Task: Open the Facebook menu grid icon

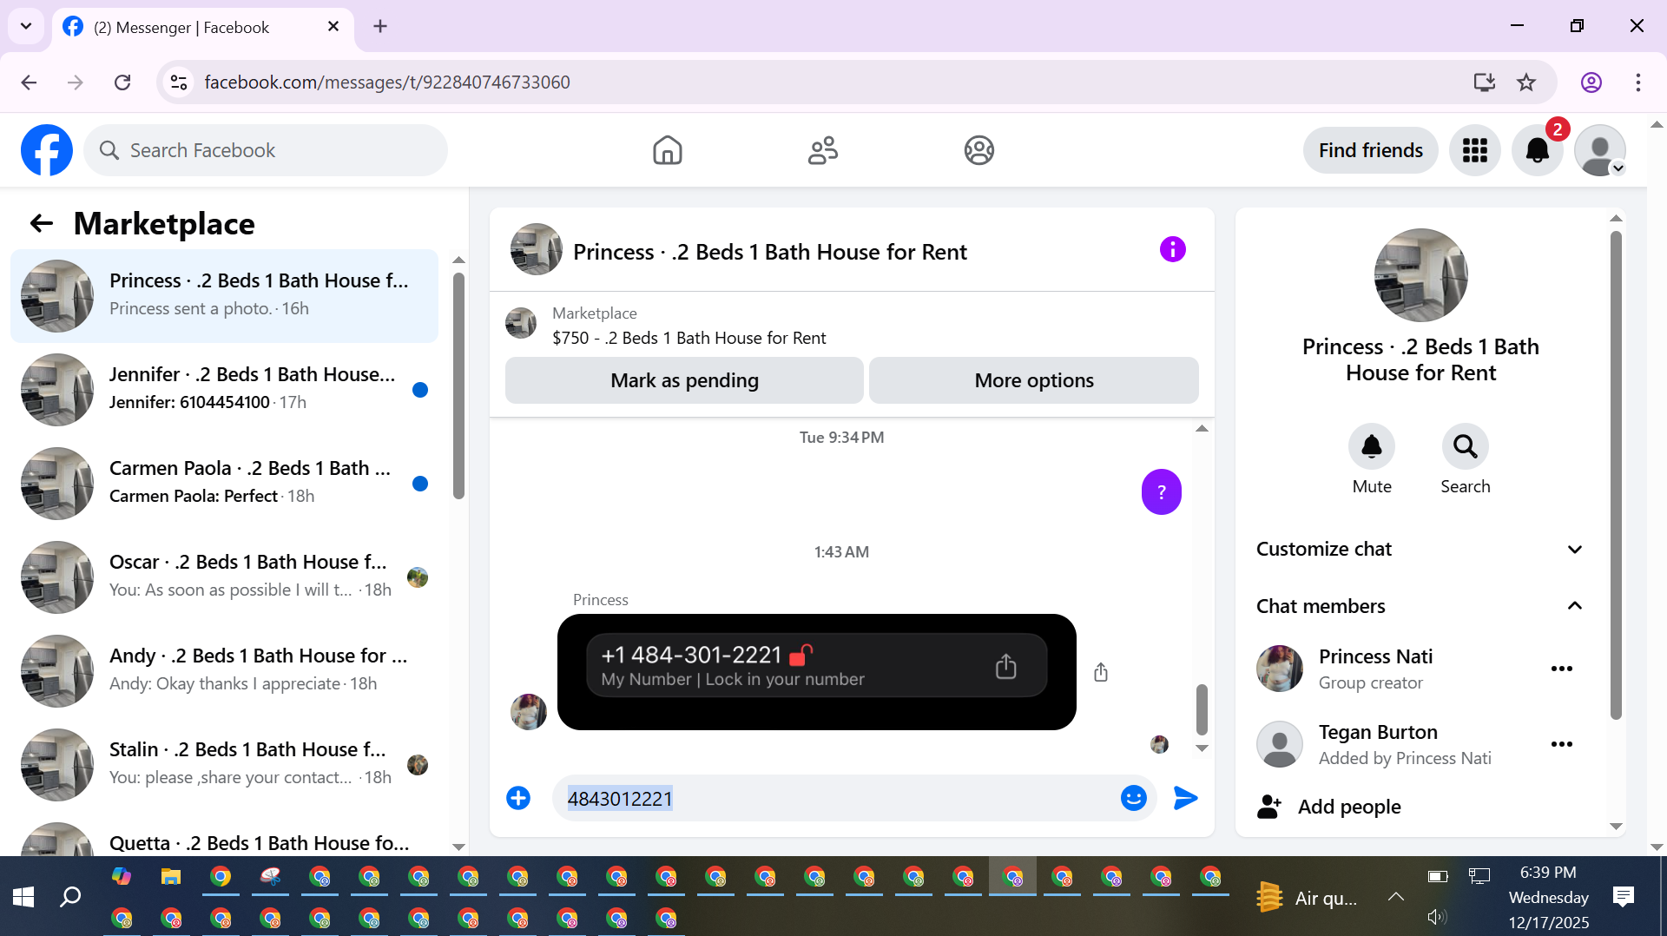Action: coord(1474,150)
